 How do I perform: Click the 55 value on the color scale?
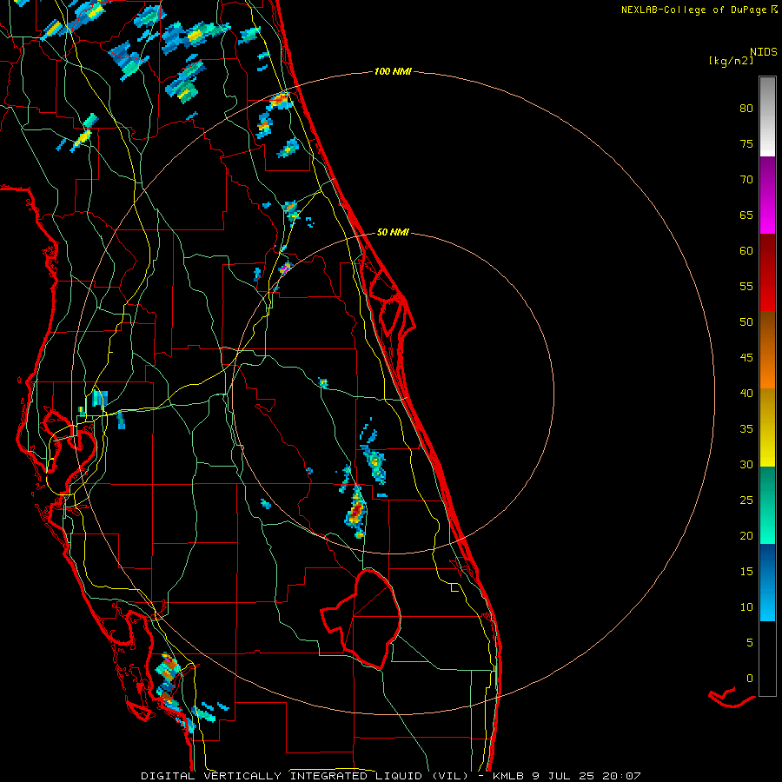click(x=746, y=287)
